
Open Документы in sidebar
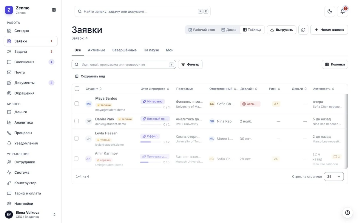pos(31,83)
